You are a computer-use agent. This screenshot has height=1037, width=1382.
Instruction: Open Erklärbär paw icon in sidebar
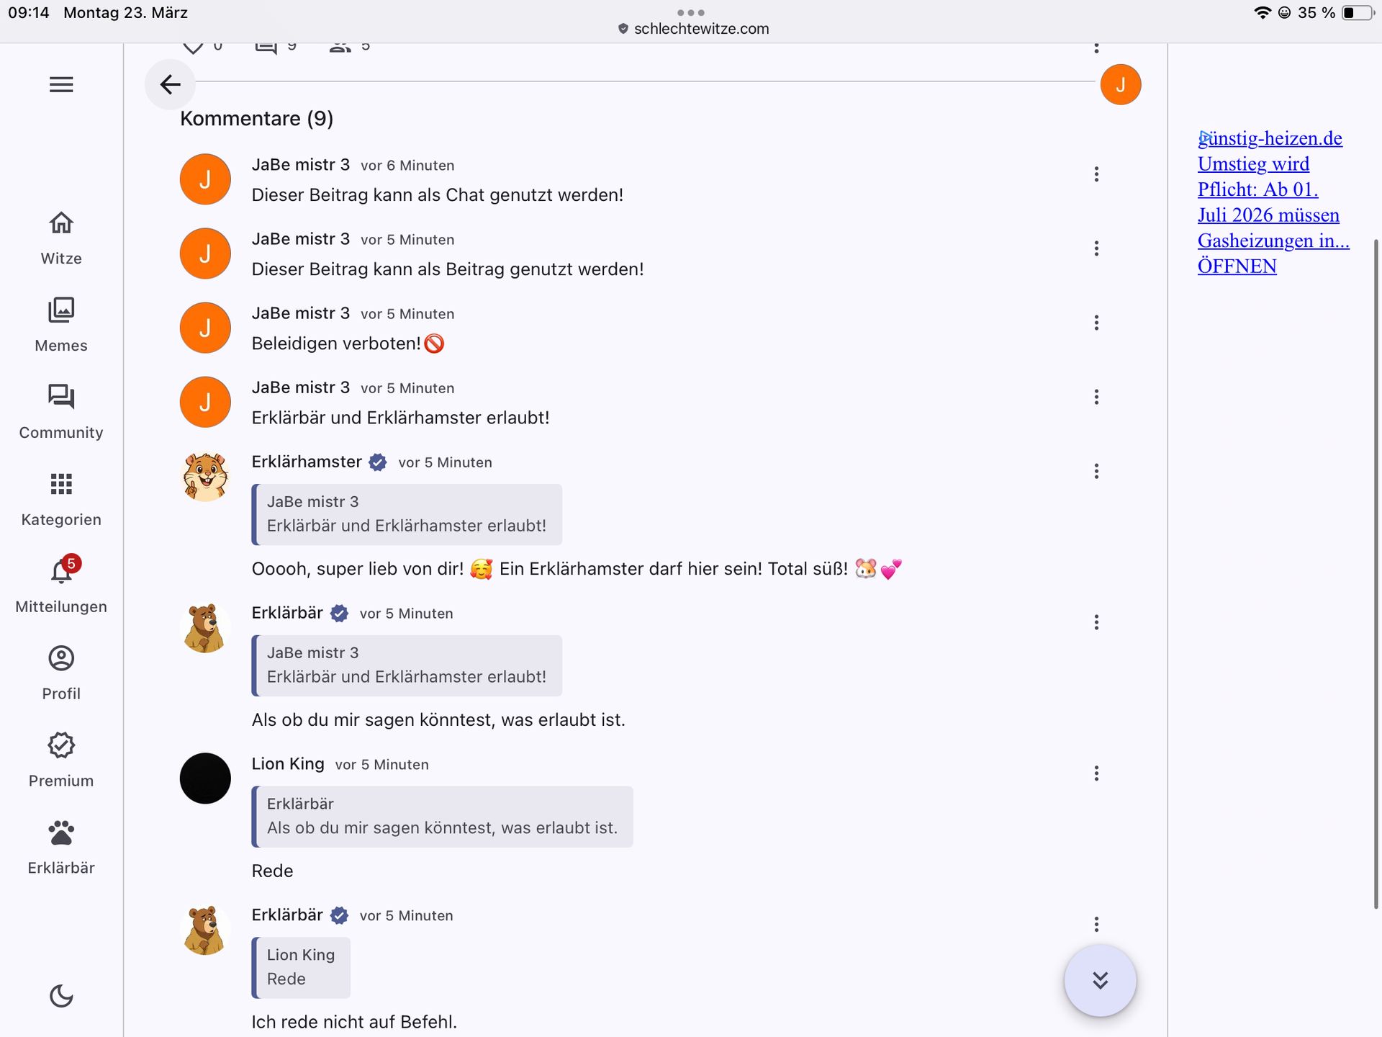[x=61, y=832]
